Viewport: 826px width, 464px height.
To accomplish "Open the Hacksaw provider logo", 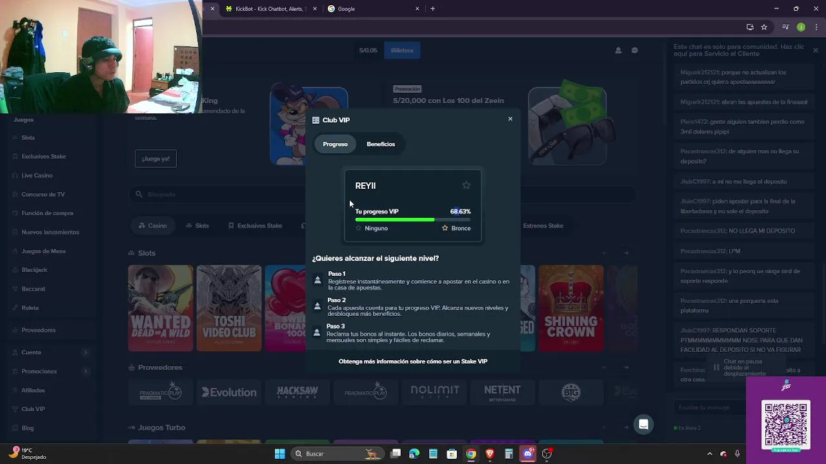I will (297, 392).
